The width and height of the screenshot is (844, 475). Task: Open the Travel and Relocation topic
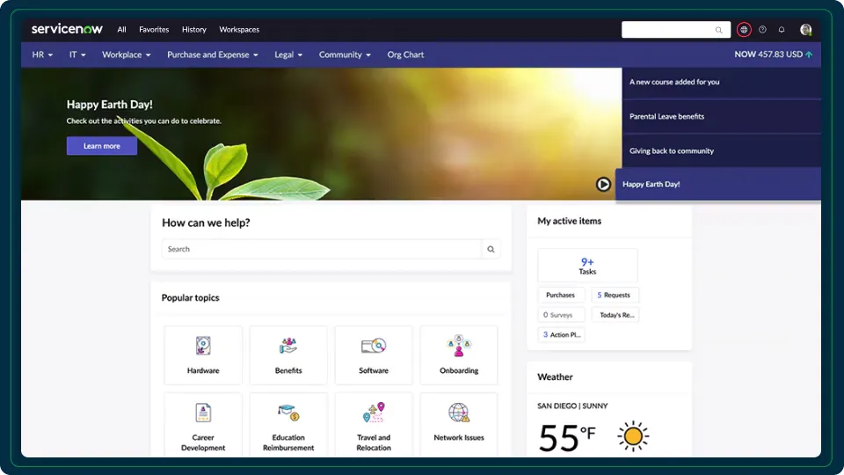pyautogui.click(x=374, y=426)
